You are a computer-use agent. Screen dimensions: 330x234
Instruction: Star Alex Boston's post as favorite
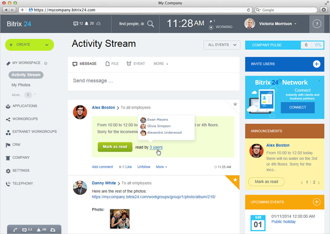(235, 104)
